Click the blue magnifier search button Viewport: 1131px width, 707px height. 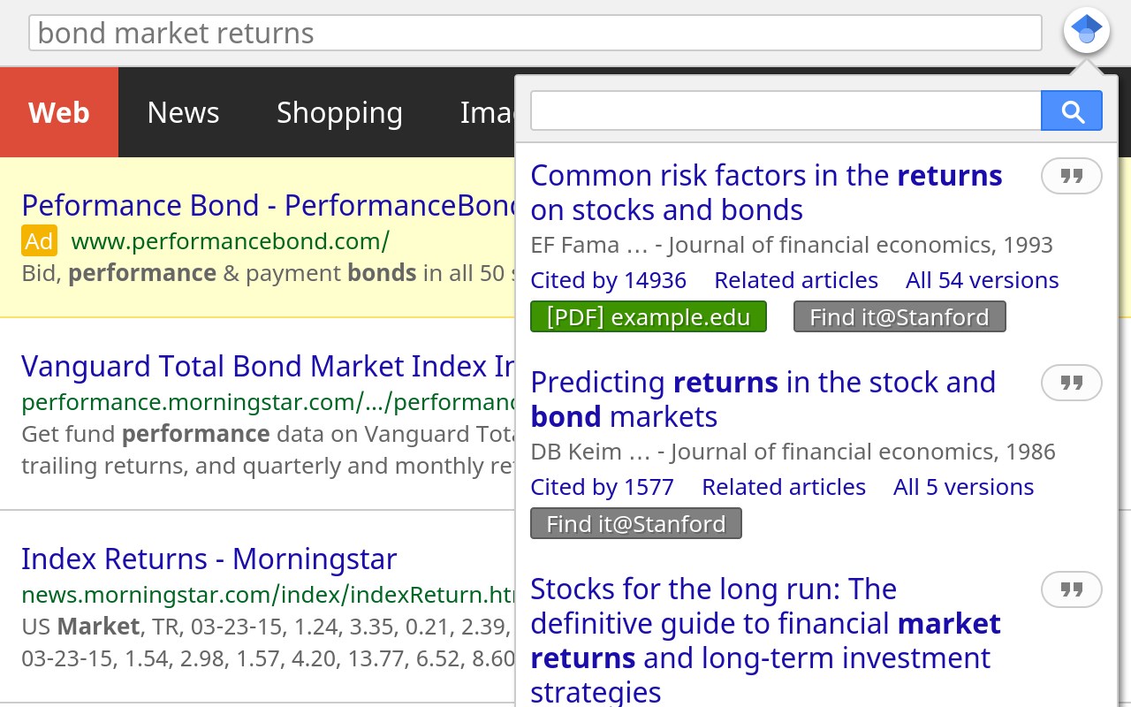click(x=1072, y=111)
